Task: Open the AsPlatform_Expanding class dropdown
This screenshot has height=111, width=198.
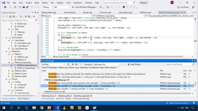Action: (118, 16)
